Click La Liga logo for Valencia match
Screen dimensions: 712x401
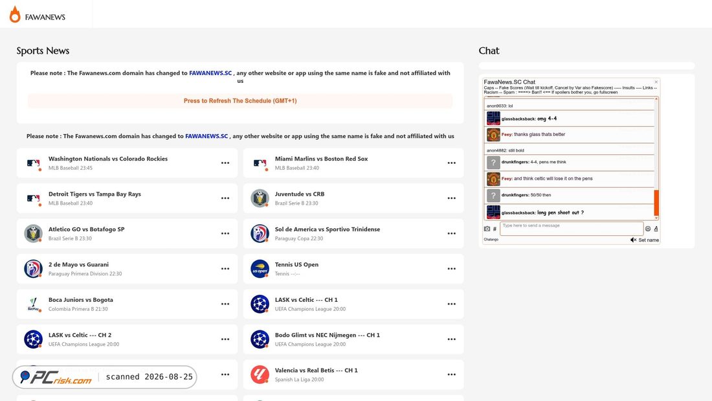(260, 374)
